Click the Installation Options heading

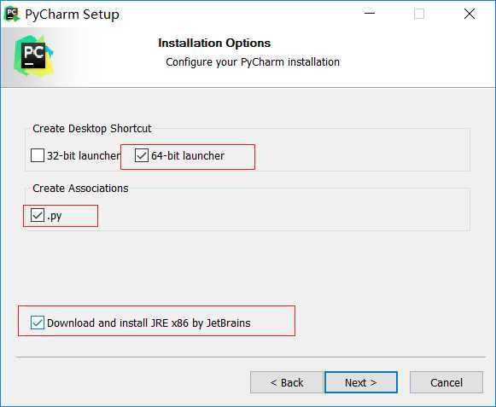pyautogui.click(x=214, y=43)
